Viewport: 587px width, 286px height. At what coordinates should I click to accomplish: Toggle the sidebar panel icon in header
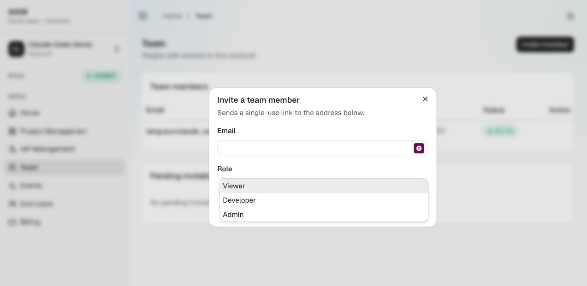tap(143, 16)
